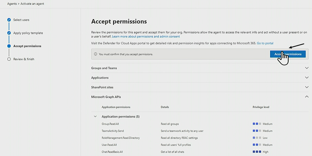
Task: Expand the SharePoint sites section chevron
Action: (x=307, y=87)
